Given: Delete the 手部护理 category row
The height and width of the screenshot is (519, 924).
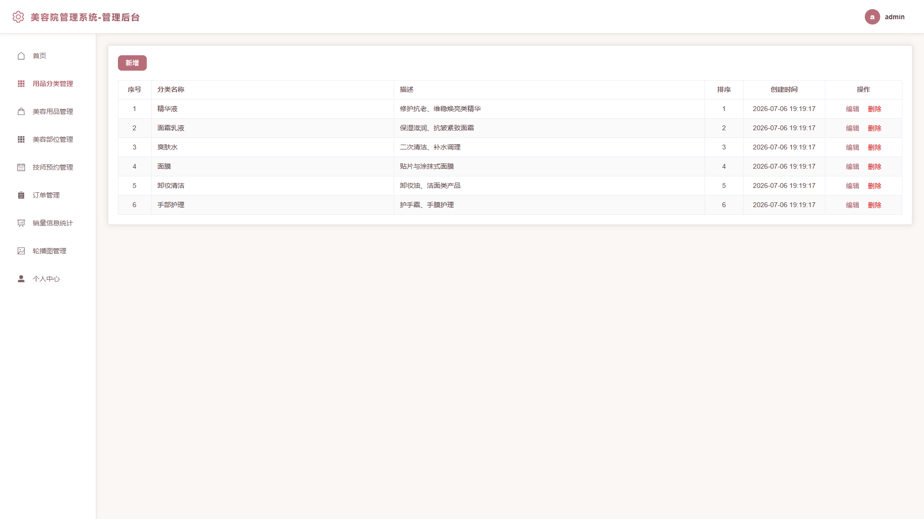Looking at the screenshot, I should coord(874,205).
